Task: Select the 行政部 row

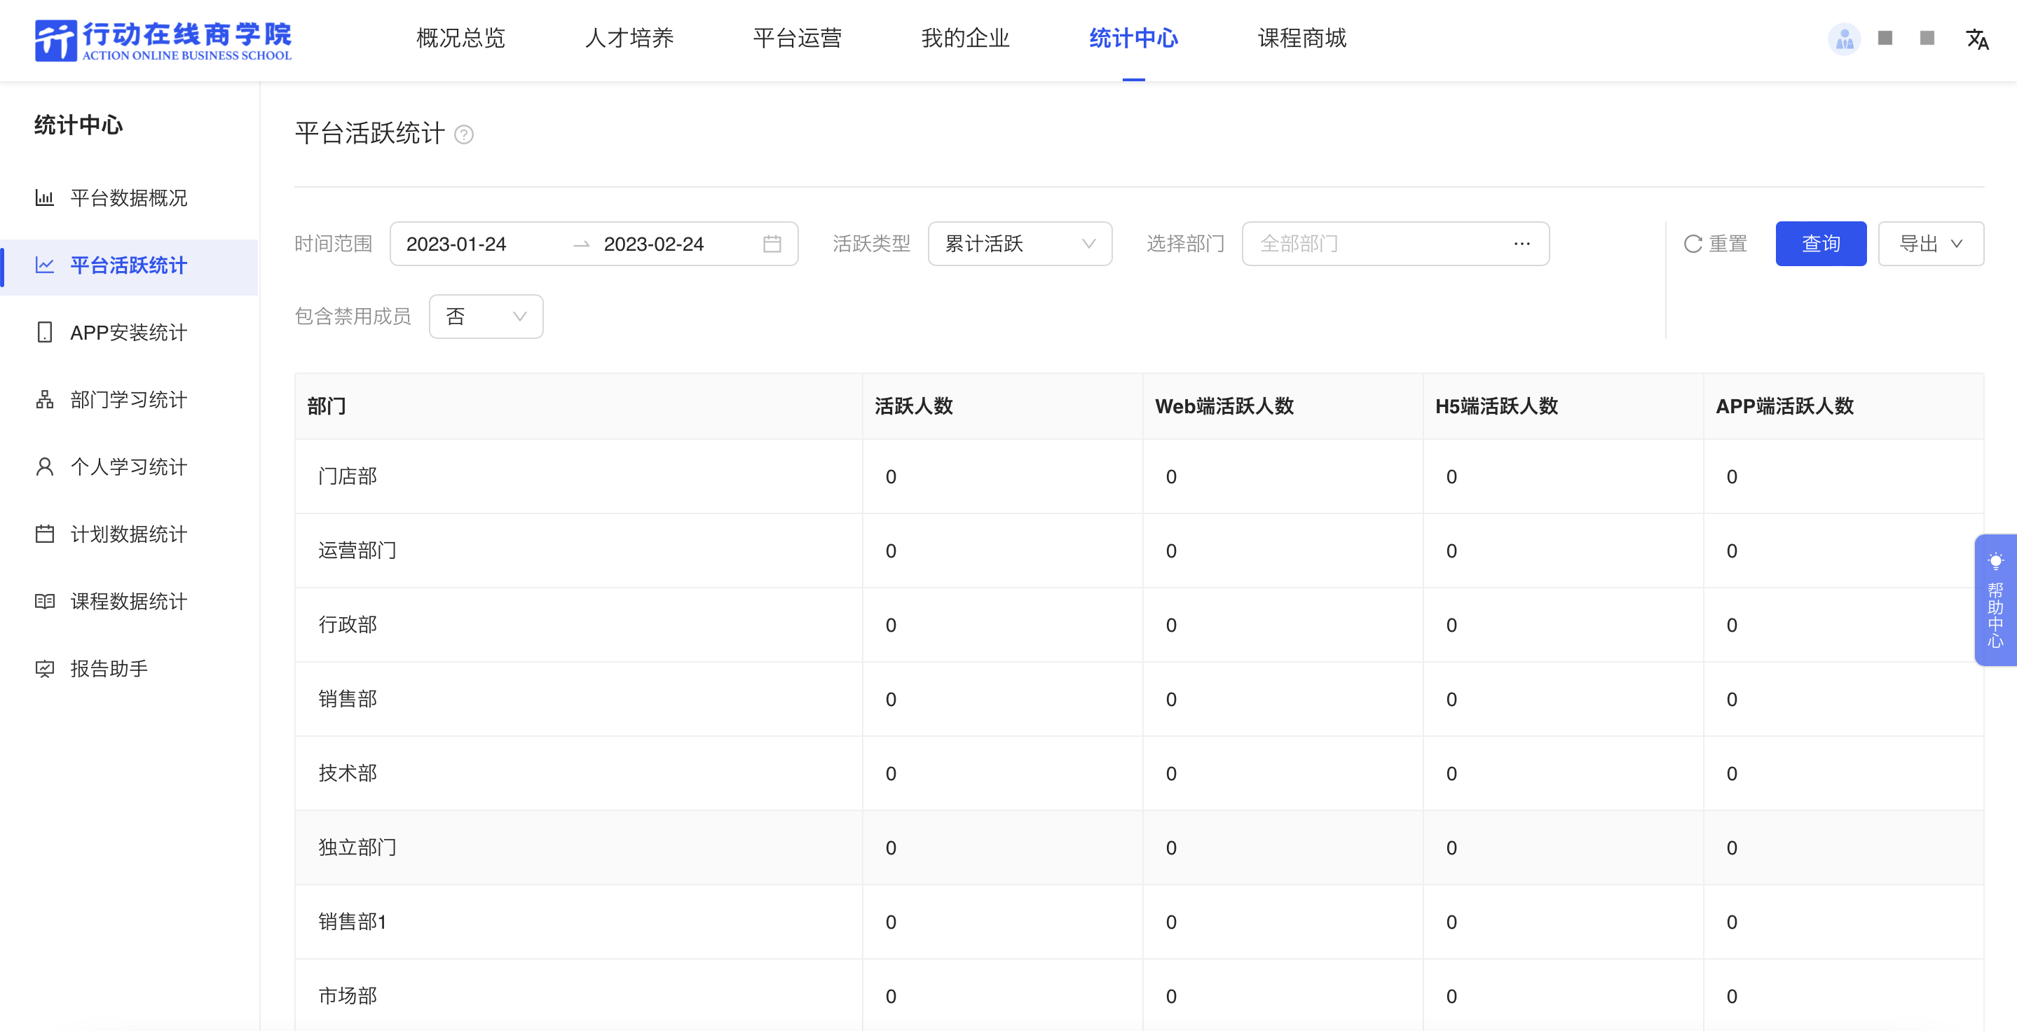Action: coord(1140,625)
